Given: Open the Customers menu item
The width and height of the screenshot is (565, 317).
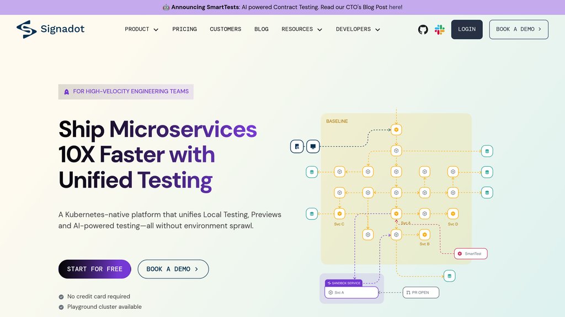Looking at the screenshot, I should tap(225, 29).
